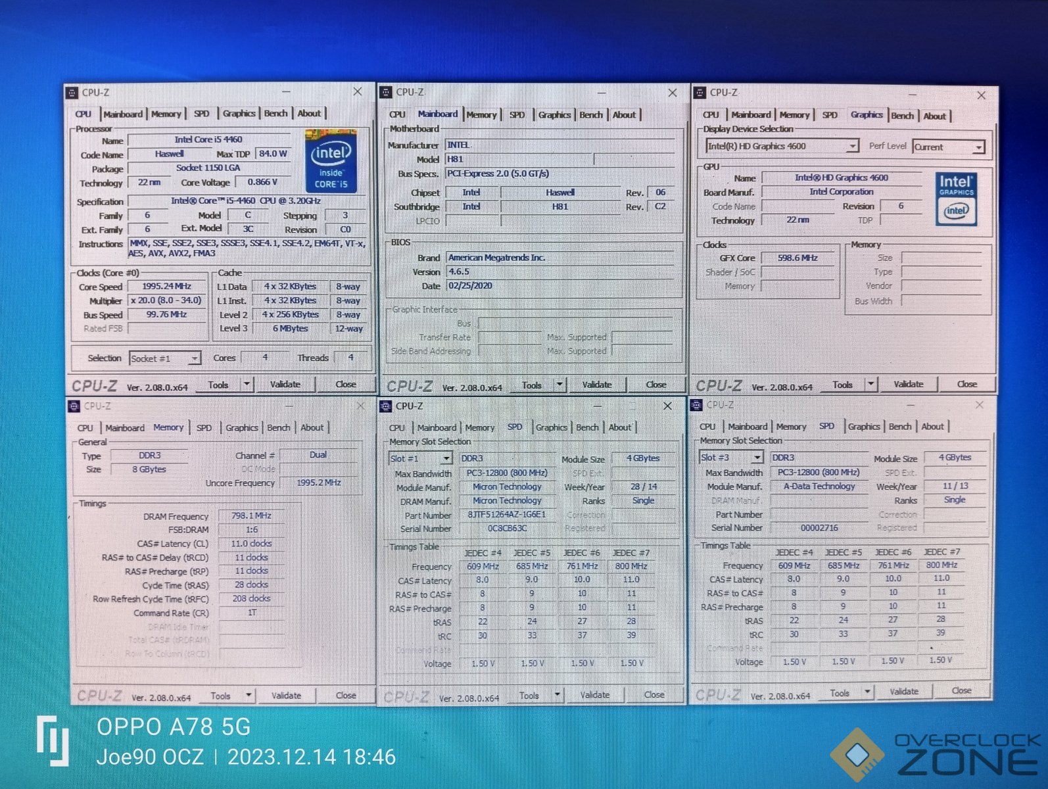Click the CPU-Z app icon in the Mainboard window title bar
Screen dimensions: 1048x789
point(387,93)
